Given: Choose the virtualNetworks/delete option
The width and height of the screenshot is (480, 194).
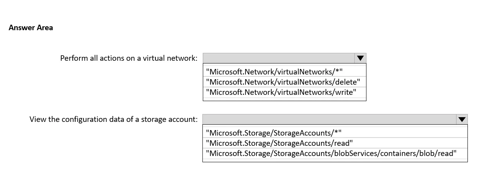Looking at the screenshot, I should pyautogui.click(x=285, y=82).
